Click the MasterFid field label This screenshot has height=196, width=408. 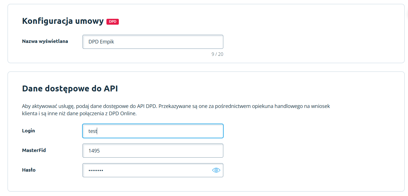(x=34, y=150)
